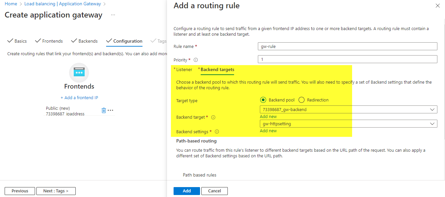The height and width of the screenshot is (197, 445).
Task: Click the Add a frontend IP link
Action: [x=79, y=98]
